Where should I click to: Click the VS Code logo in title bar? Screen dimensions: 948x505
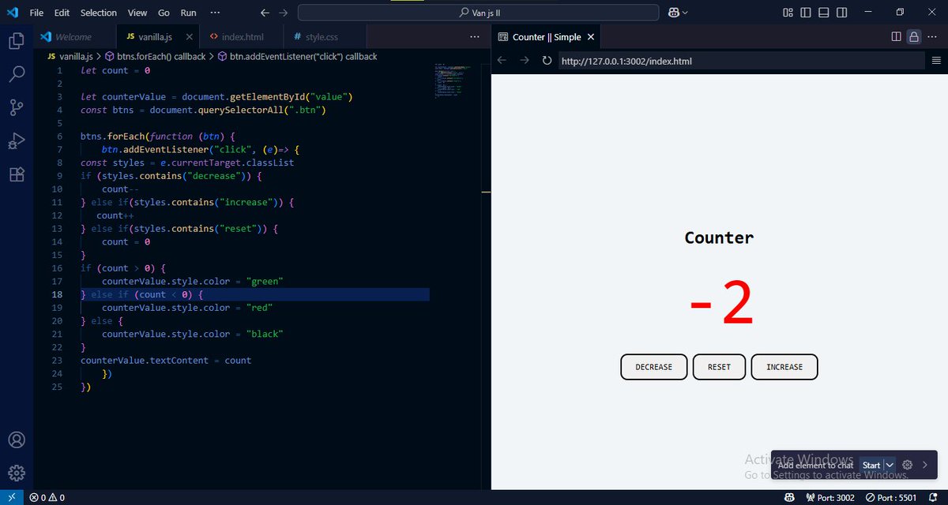coord(12,13)
